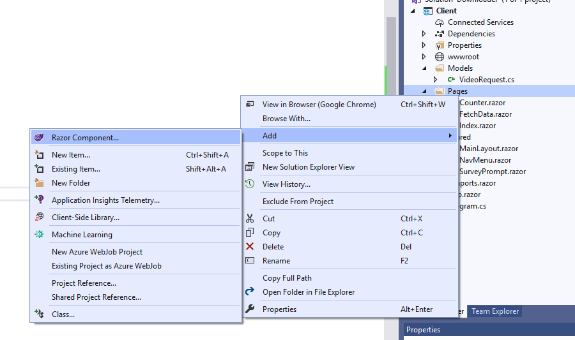Click the Application Insights Telemetry lightbulb icon

click(x=39, y=200)
